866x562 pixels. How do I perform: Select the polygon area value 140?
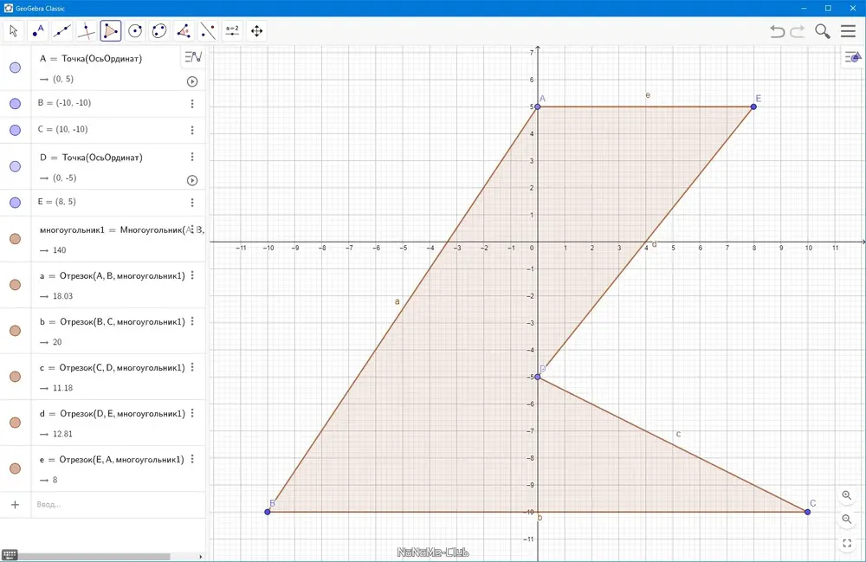pyautogui.click(x=60, y=250)
